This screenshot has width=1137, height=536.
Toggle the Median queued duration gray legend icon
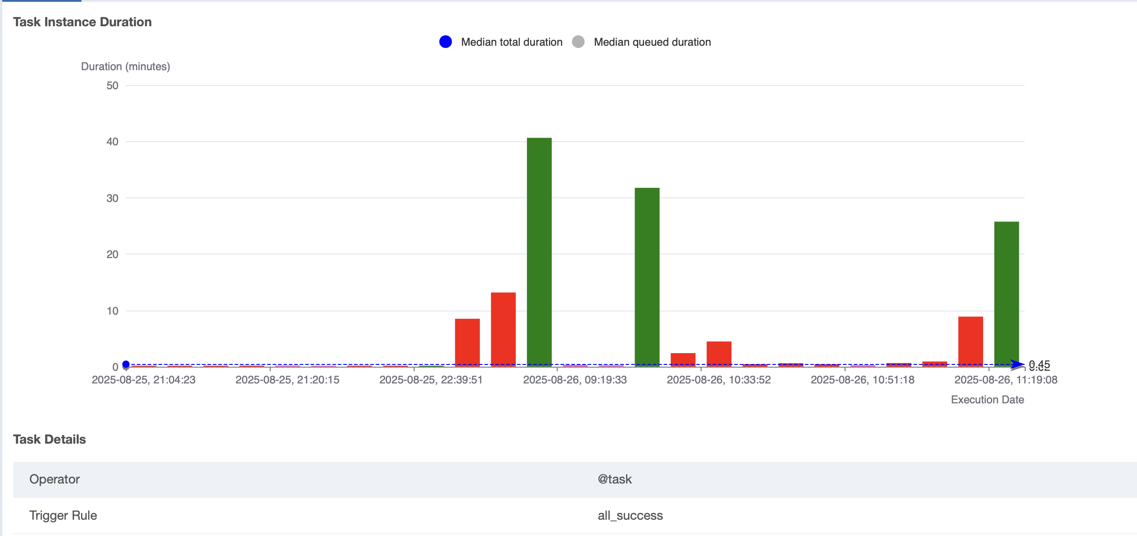578,42
